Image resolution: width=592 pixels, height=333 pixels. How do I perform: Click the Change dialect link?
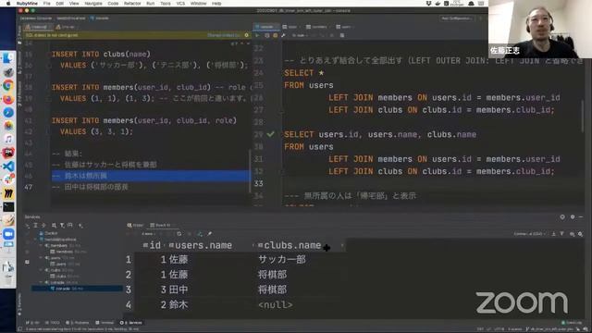(x=224, y=35)
